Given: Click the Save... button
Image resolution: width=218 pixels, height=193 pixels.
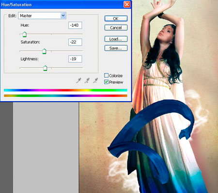Looking at the screenshot, I should click(116, 48).
